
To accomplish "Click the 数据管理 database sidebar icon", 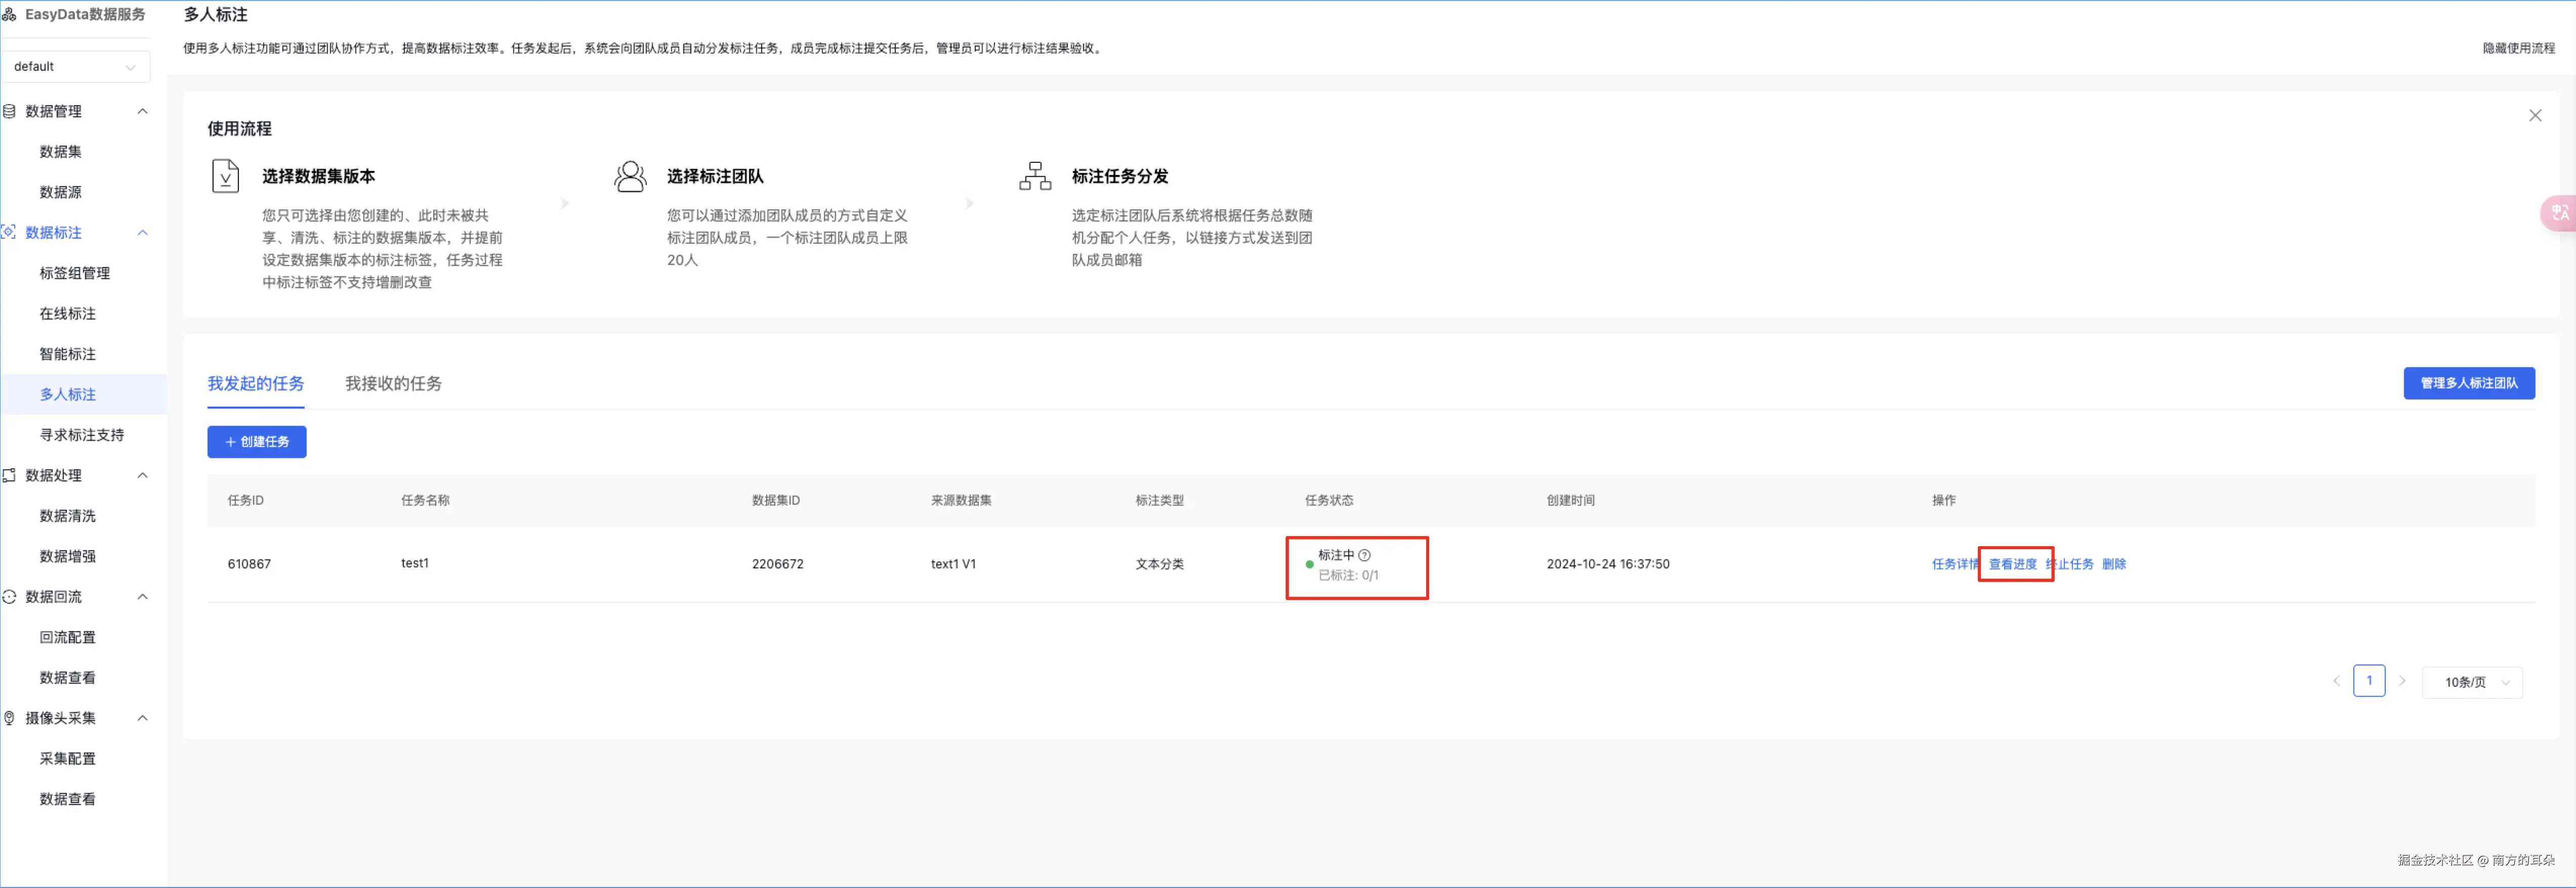I will [10, 112].
